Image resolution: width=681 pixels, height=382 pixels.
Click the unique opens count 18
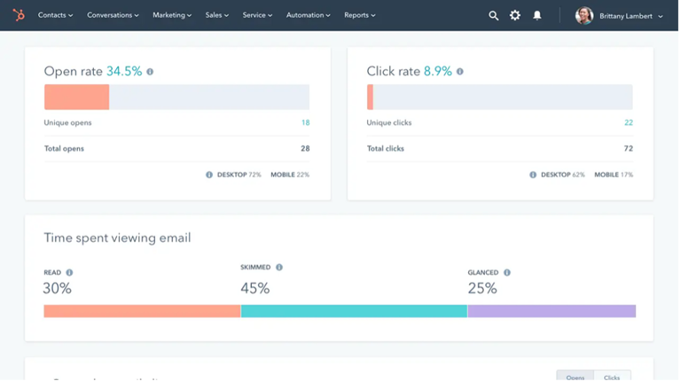(x=307, y=123)
